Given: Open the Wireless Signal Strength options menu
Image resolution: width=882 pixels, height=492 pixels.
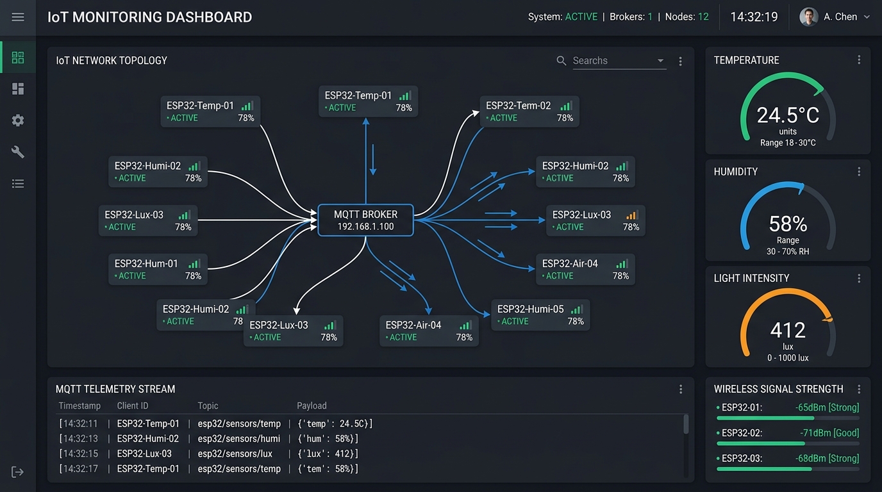Looking at the screenshot, I should pos(859,389).
